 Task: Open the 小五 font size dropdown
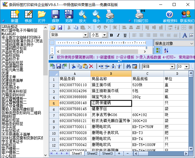click(105, 35)
